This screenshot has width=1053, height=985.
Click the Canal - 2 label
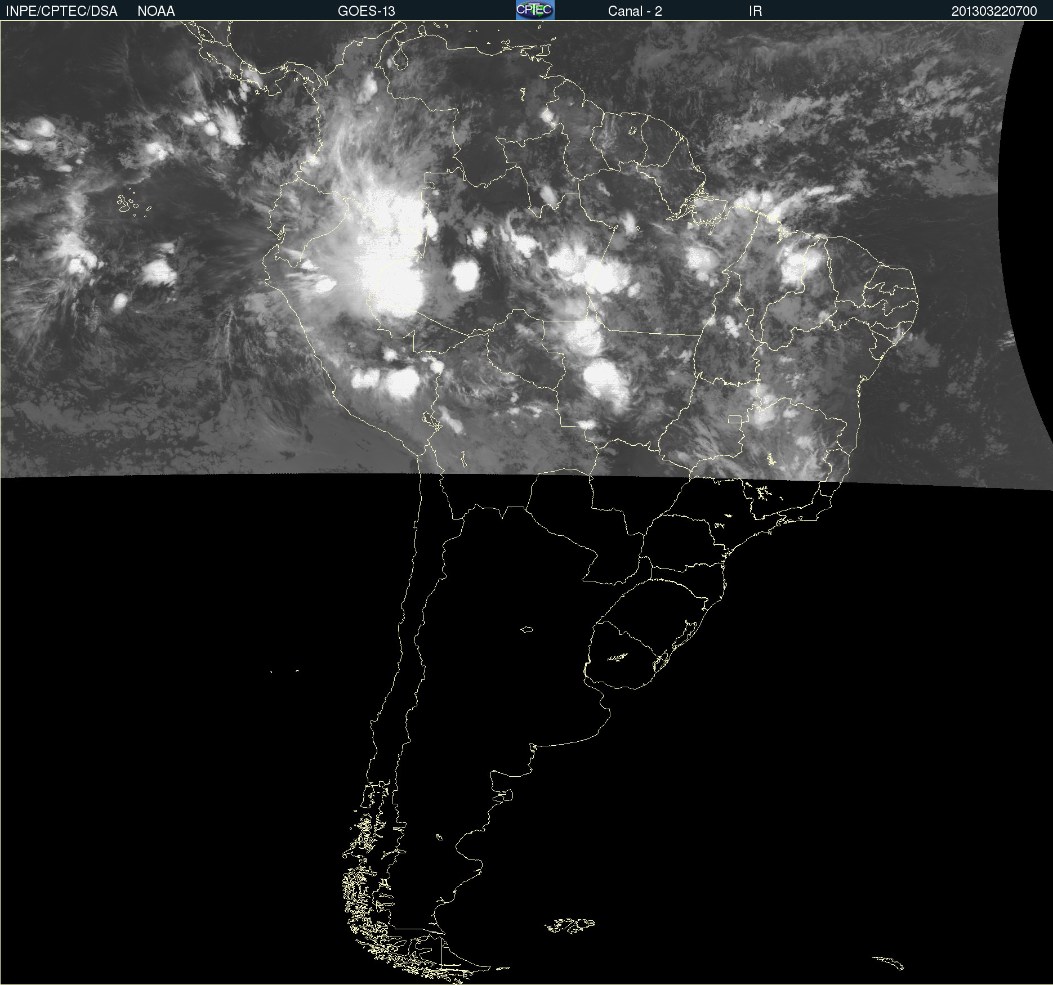click(635, 11)
